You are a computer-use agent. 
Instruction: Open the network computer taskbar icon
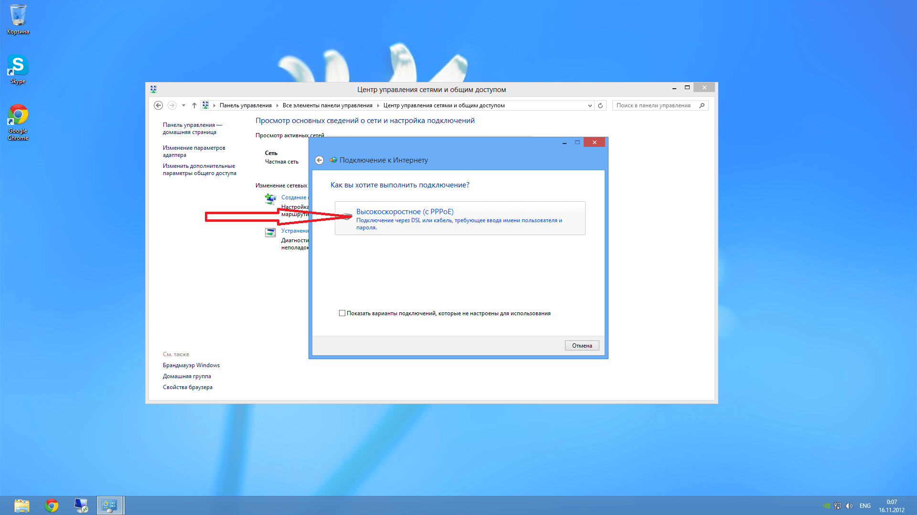[81, 505]
